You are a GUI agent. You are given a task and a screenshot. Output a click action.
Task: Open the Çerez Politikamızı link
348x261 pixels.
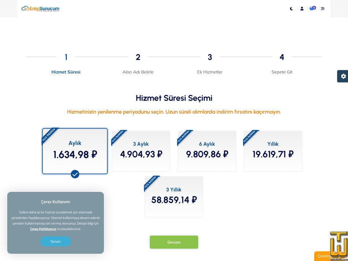pyautogui.click(x=43, y=229)
